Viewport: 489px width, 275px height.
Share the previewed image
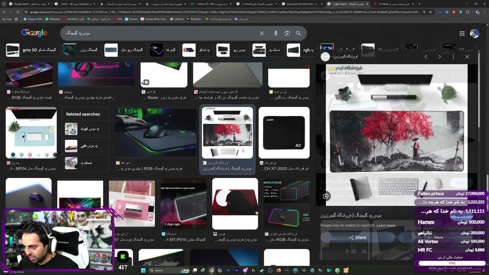point(358,237)
